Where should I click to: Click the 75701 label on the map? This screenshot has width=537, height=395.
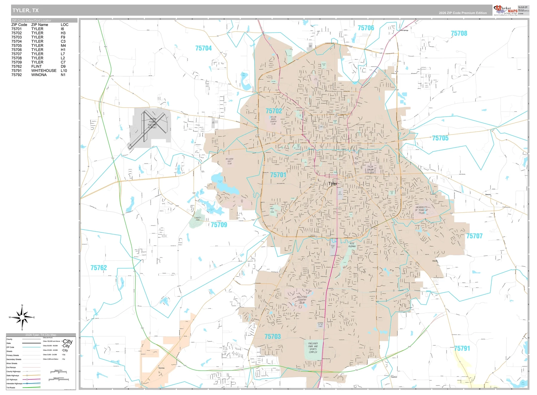point(278,175)
